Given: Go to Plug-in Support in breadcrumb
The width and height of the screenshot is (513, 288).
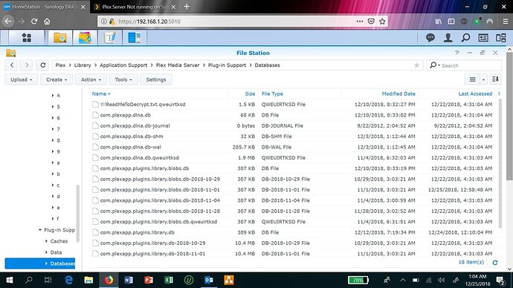Looking at the screenshot, I should click(x=227, y=65).
